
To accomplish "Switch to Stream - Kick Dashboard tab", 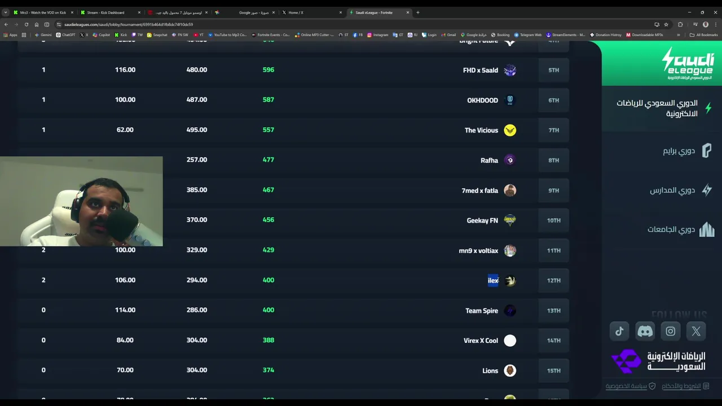I will pos(110,12).
